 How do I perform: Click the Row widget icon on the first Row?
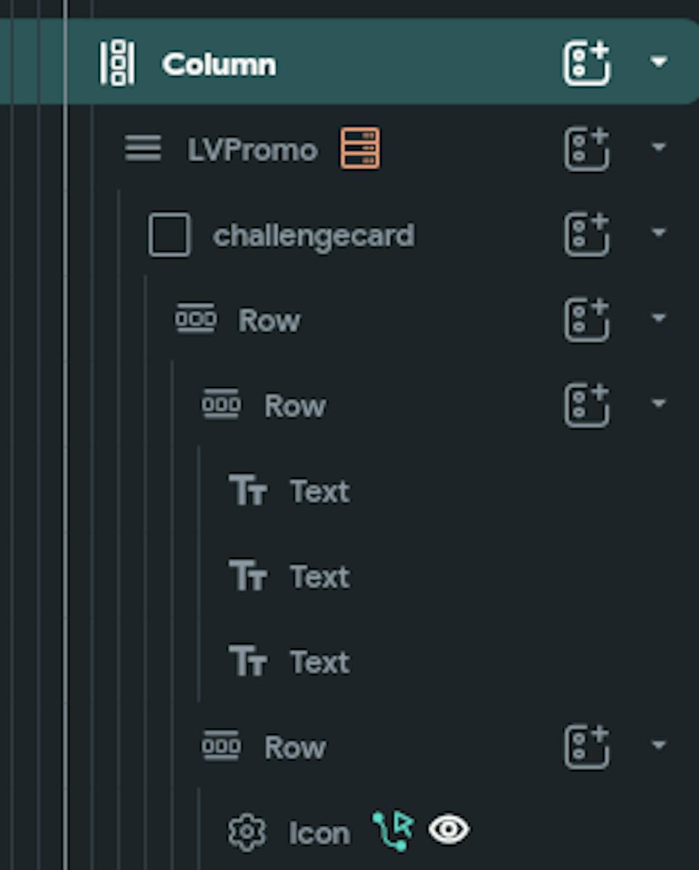tap(196, 319)
